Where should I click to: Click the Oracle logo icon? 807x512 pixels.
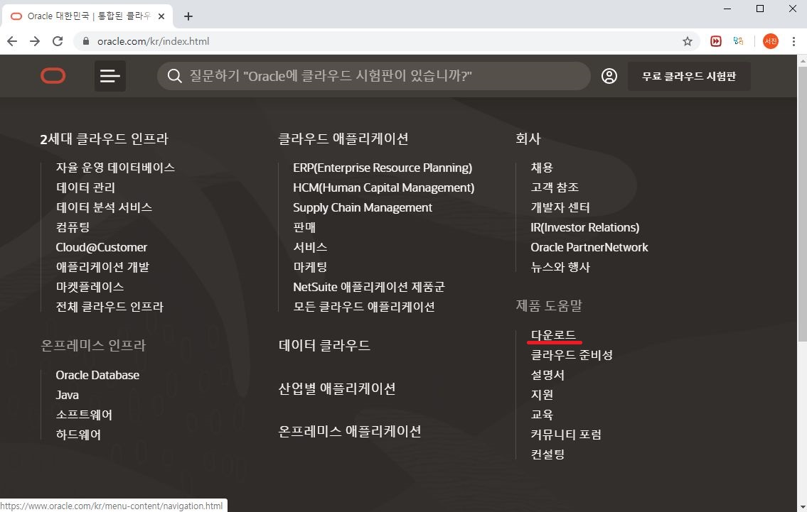tap(53, 76)
